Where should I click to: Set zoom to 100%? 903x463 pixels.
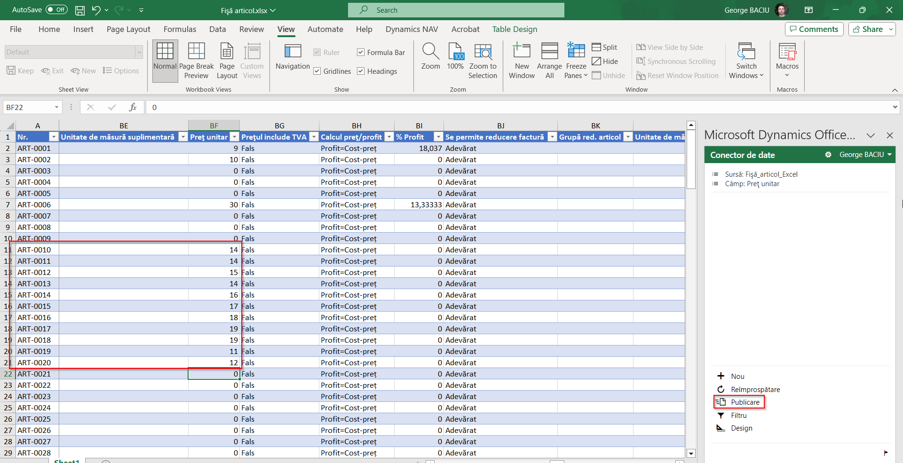tap(455, 56)
